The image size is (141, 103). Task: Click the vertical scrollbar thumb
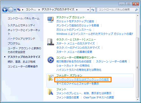click(x=138, y=68)
